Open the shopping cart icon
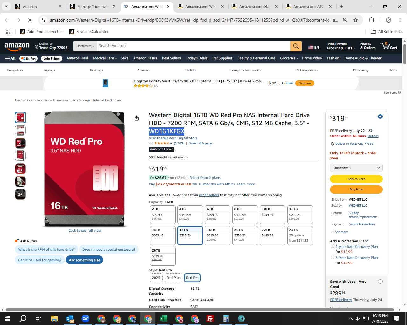This screenshot has width=407, height=325. click(389, 46)
